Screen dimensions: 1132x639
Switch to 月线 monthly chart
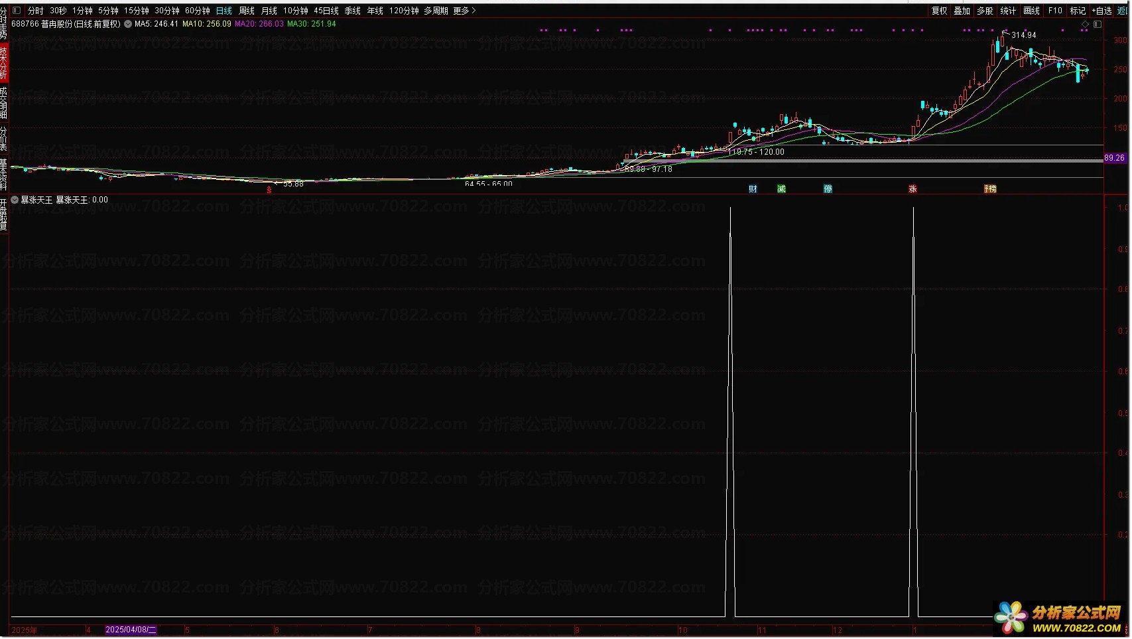point(269,11)
